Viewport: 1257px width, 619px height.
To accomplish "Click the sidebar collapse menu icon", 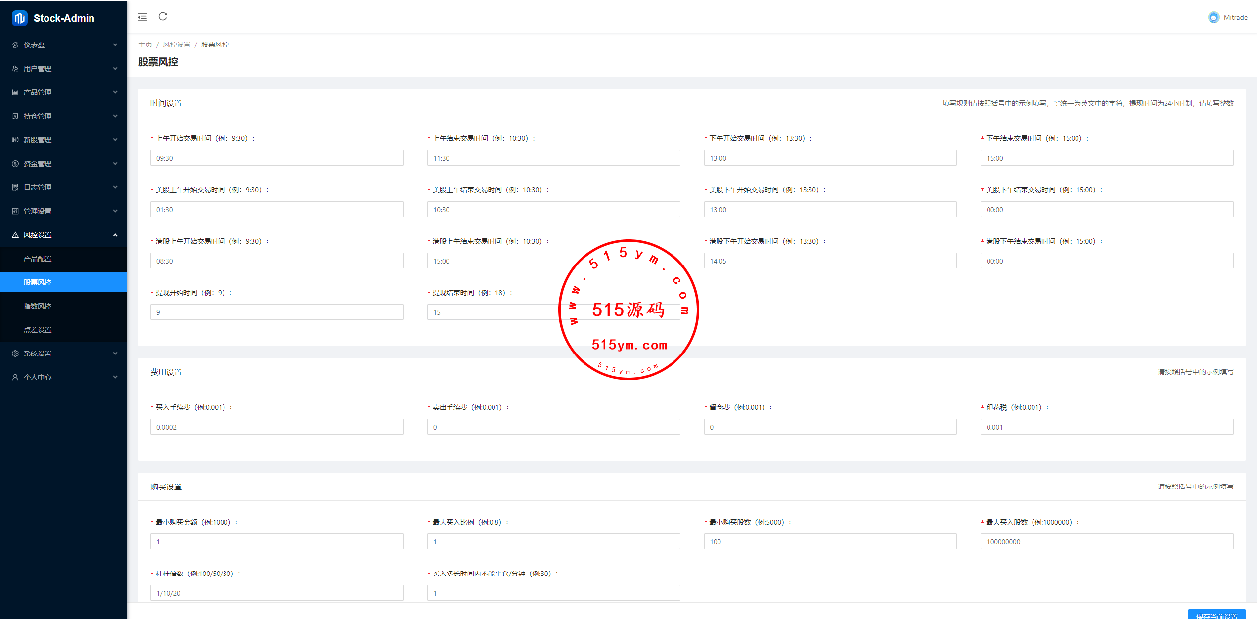I will click(142, 17).
